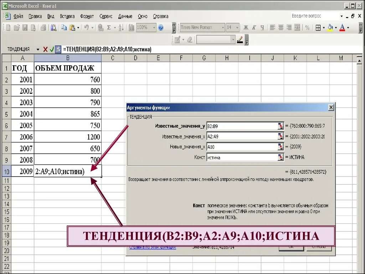Open the Формат menu
The width and height of the screenshot is (365, 274).
(x=87, y=16)
